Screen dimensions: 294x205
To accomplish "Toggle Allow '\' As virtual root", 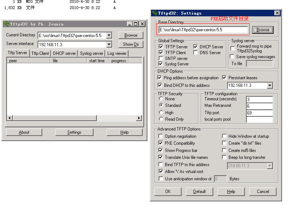I will point(161,171).
